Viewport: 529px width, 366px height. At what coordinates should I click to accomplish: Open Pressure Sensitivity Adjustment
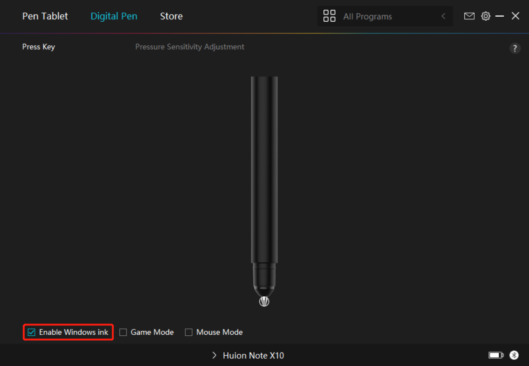pos(190,47)
